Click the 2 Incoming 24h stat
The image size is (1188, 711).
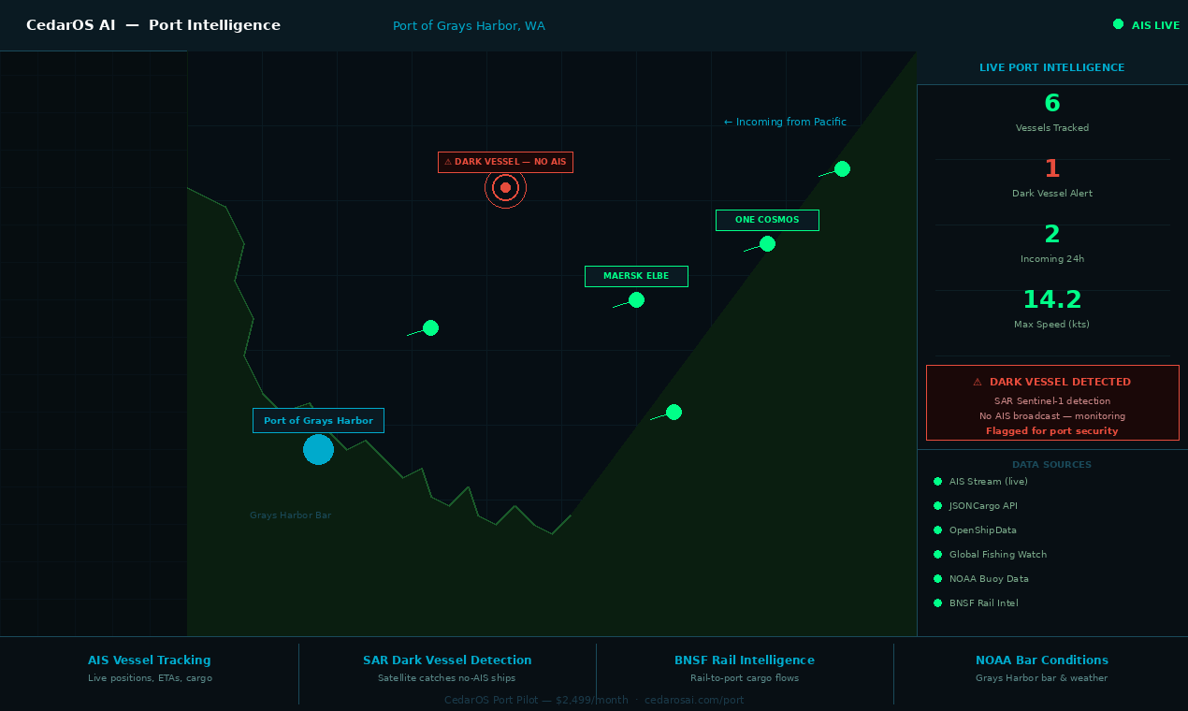(x=1052, y=243)
